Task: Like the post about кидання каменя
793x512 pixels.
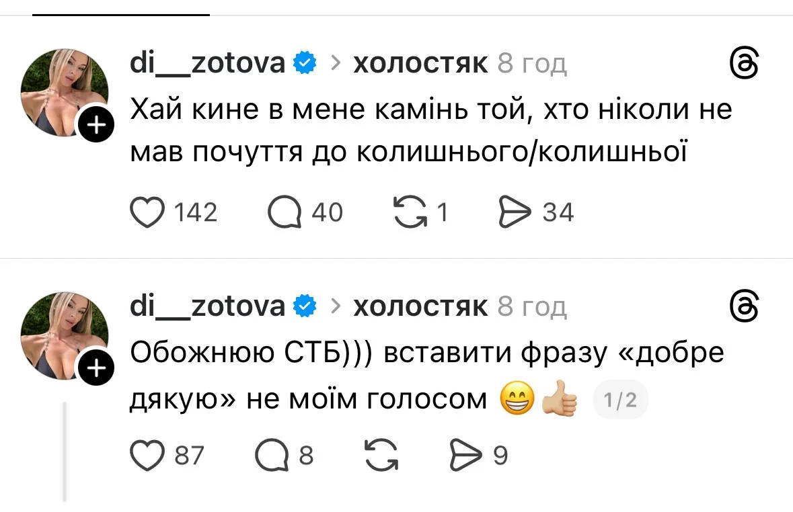Action: [x=147, y=212]
